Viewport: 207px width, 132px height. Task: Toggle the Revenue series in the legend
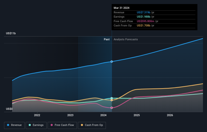click(x=14, y=125)
